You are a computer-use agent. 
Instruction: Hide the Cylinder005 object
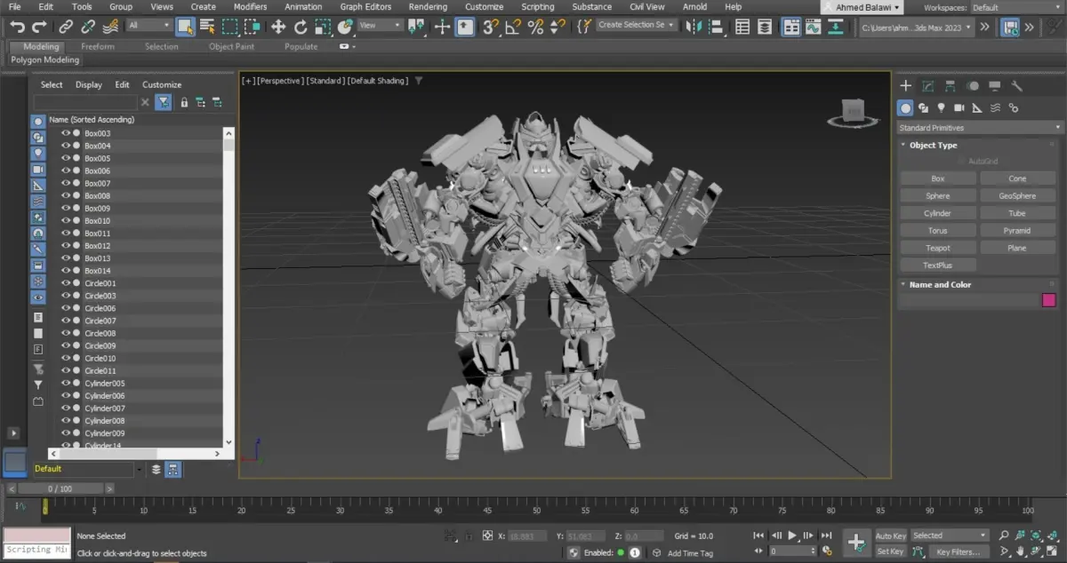coord(65,383)
